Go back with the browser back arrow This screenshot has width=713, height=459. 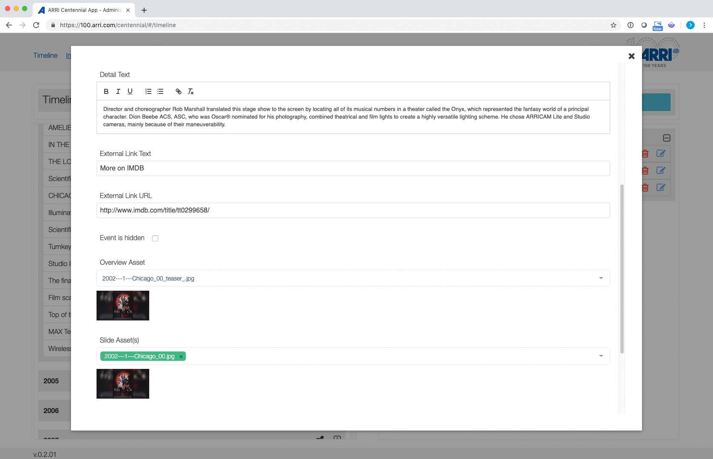tap(9, 25)
